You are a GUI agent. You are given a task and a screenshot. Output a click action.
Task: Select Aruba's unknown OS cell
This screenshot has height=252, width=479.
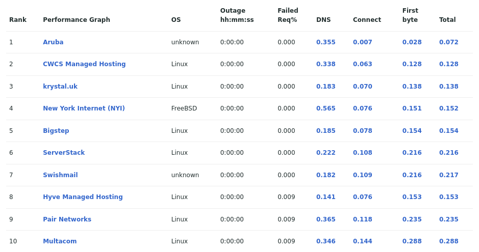coord(185,42)
